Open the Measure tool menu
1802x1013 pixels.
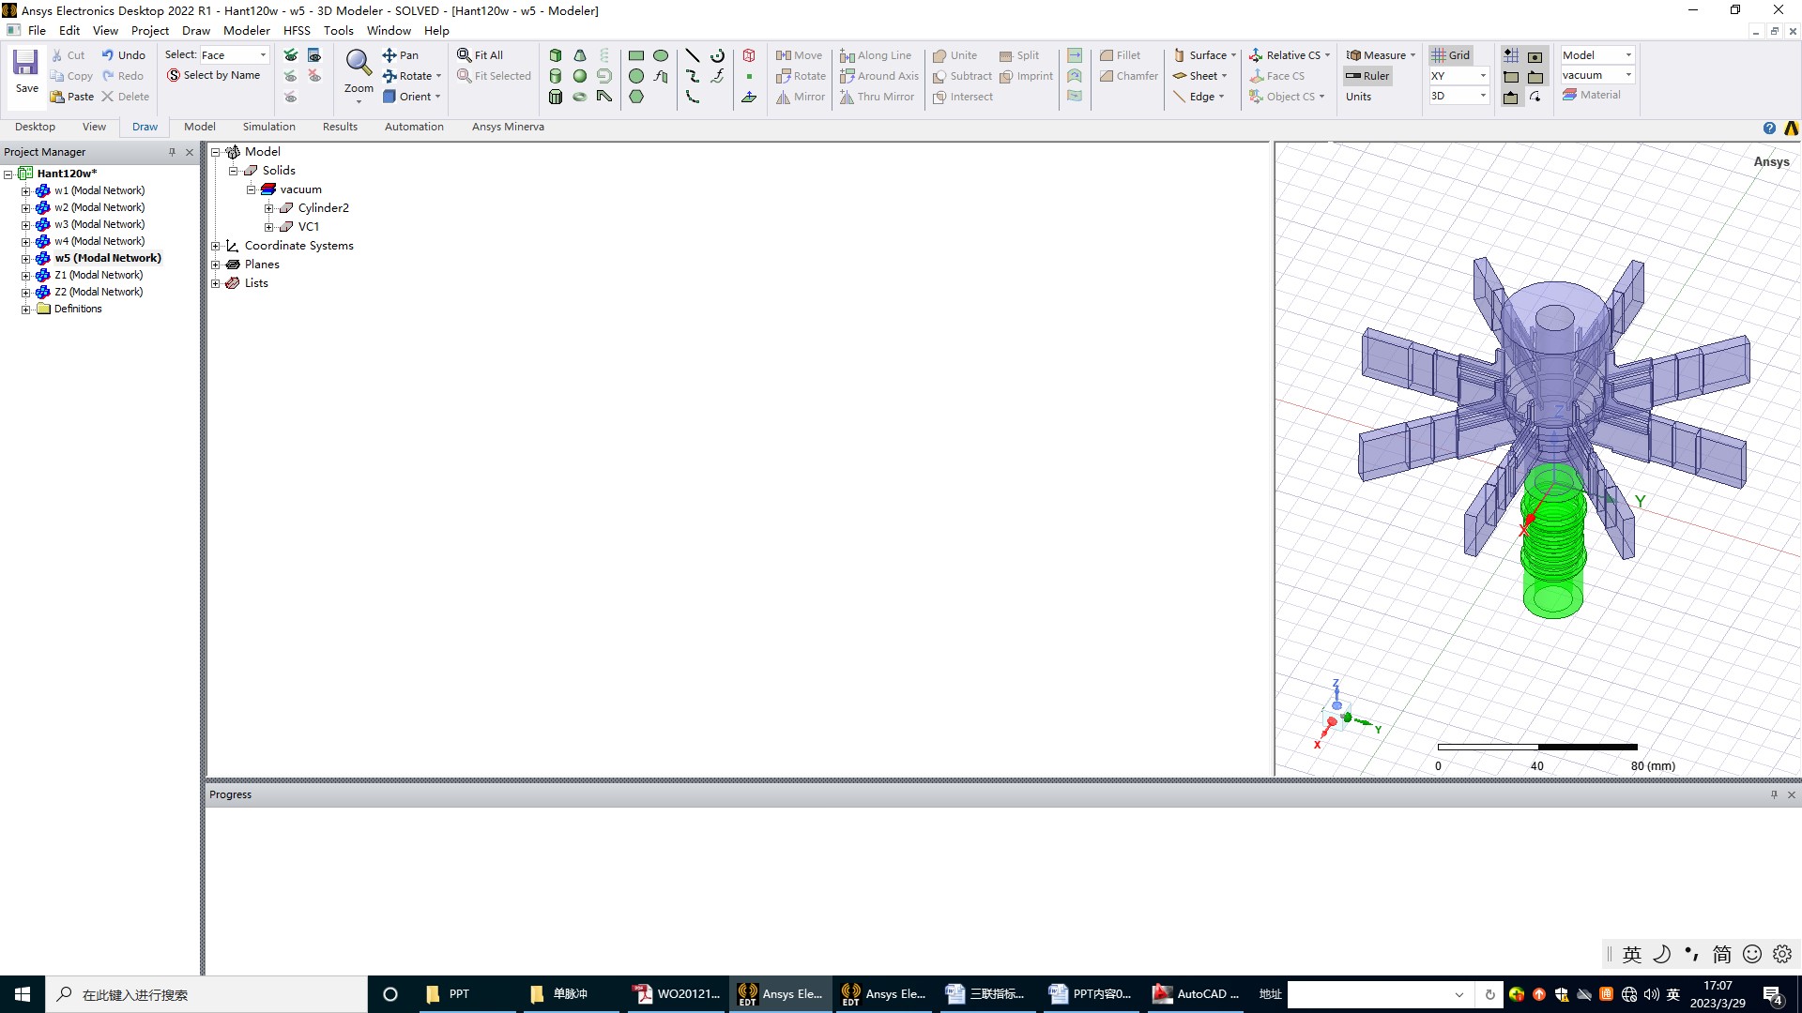tap(1380, 55)
